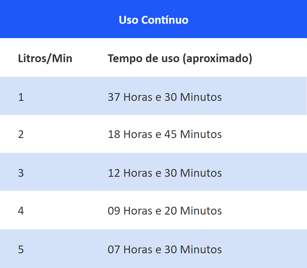Click the word Minutos in the 1 L/min row
Screen dimensions: 307x268
pyautogui.click(x=201, y=97)
